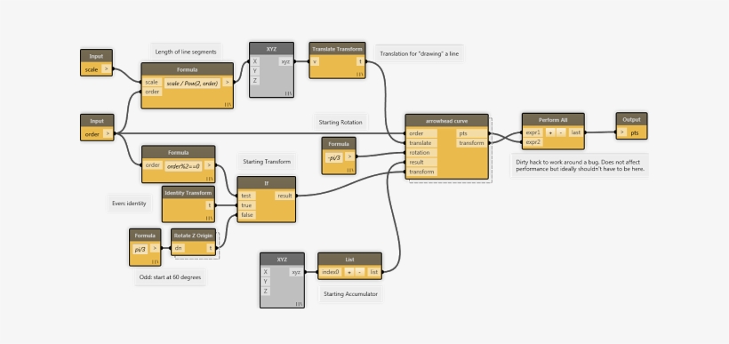Select the Rotate Z Origin node header

[194, 236]
